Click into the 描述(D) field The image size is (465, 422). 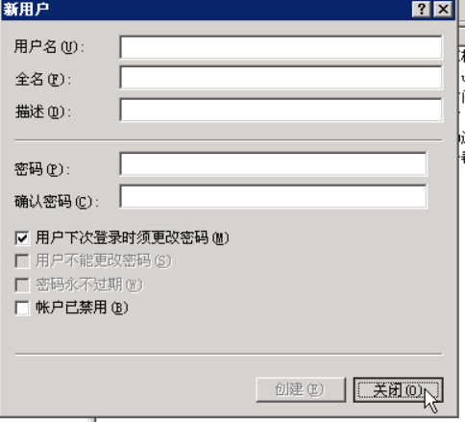(x=281, y=111)
